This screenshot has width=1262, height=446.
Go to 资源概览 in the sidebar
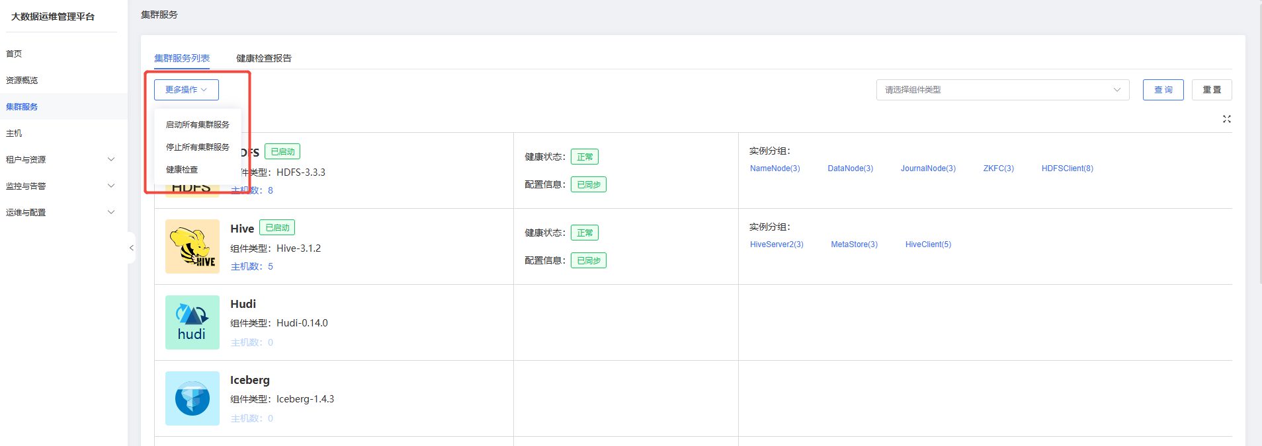pos(22,80)
